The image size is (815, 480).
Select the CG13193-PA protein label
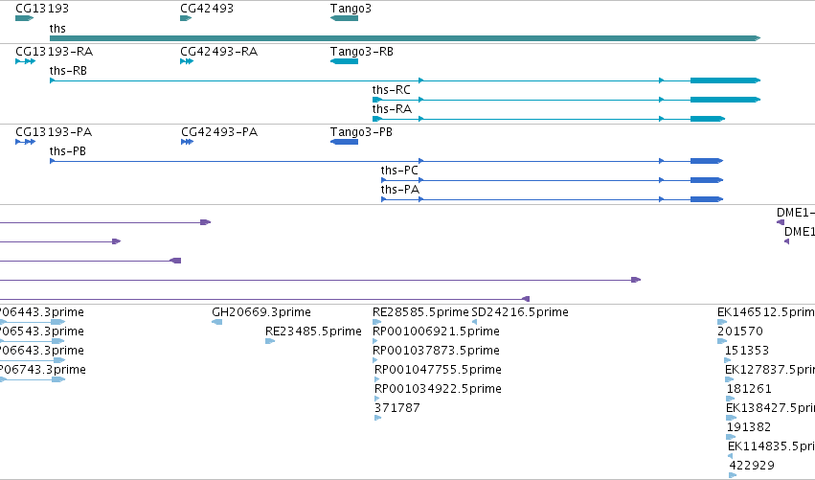(x=54, y=132)
